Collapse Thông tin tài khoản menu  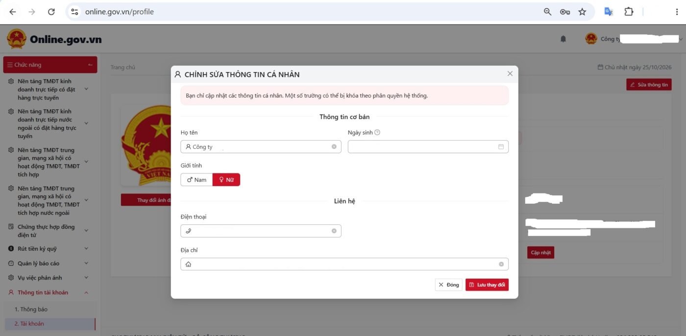[x=49, y=292]
